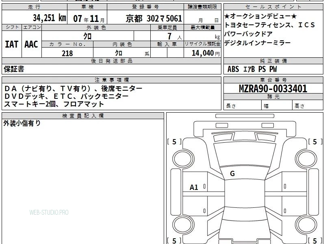This screenshot has height=244, width=325.
Task: Click the 純正装備 header
Action: point(273,61)
